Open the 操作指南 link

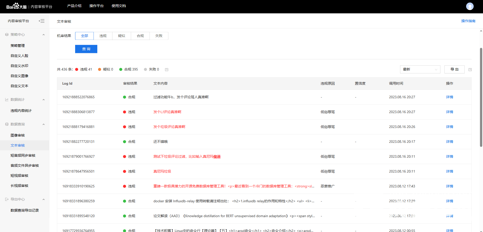(x=468, y=21)
